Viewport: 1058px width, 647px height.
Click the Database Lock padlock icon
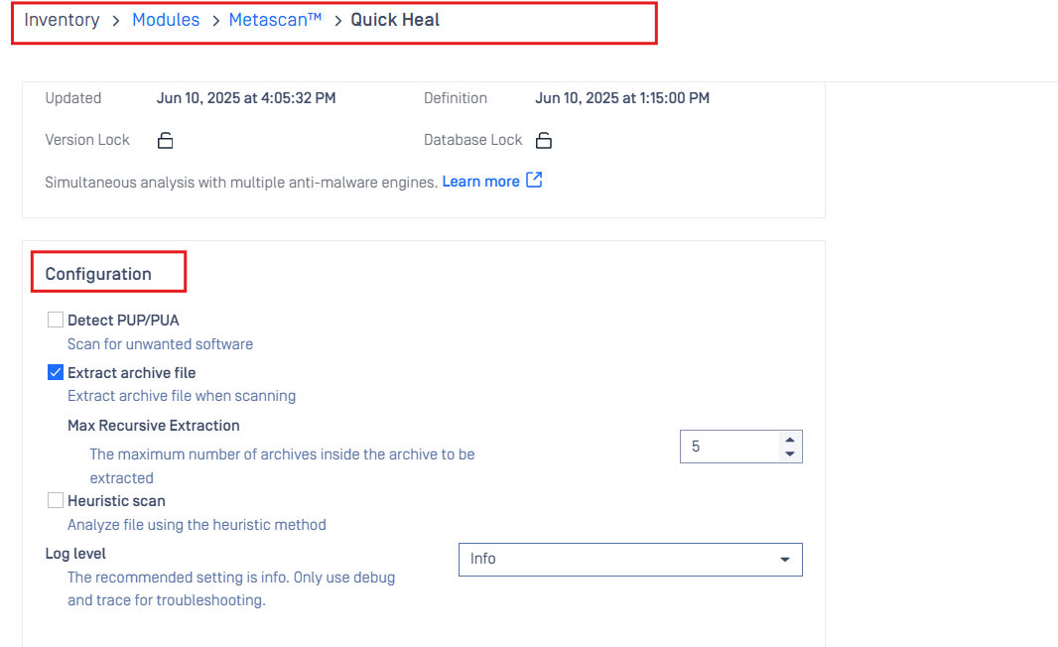[x=544, y=140]
